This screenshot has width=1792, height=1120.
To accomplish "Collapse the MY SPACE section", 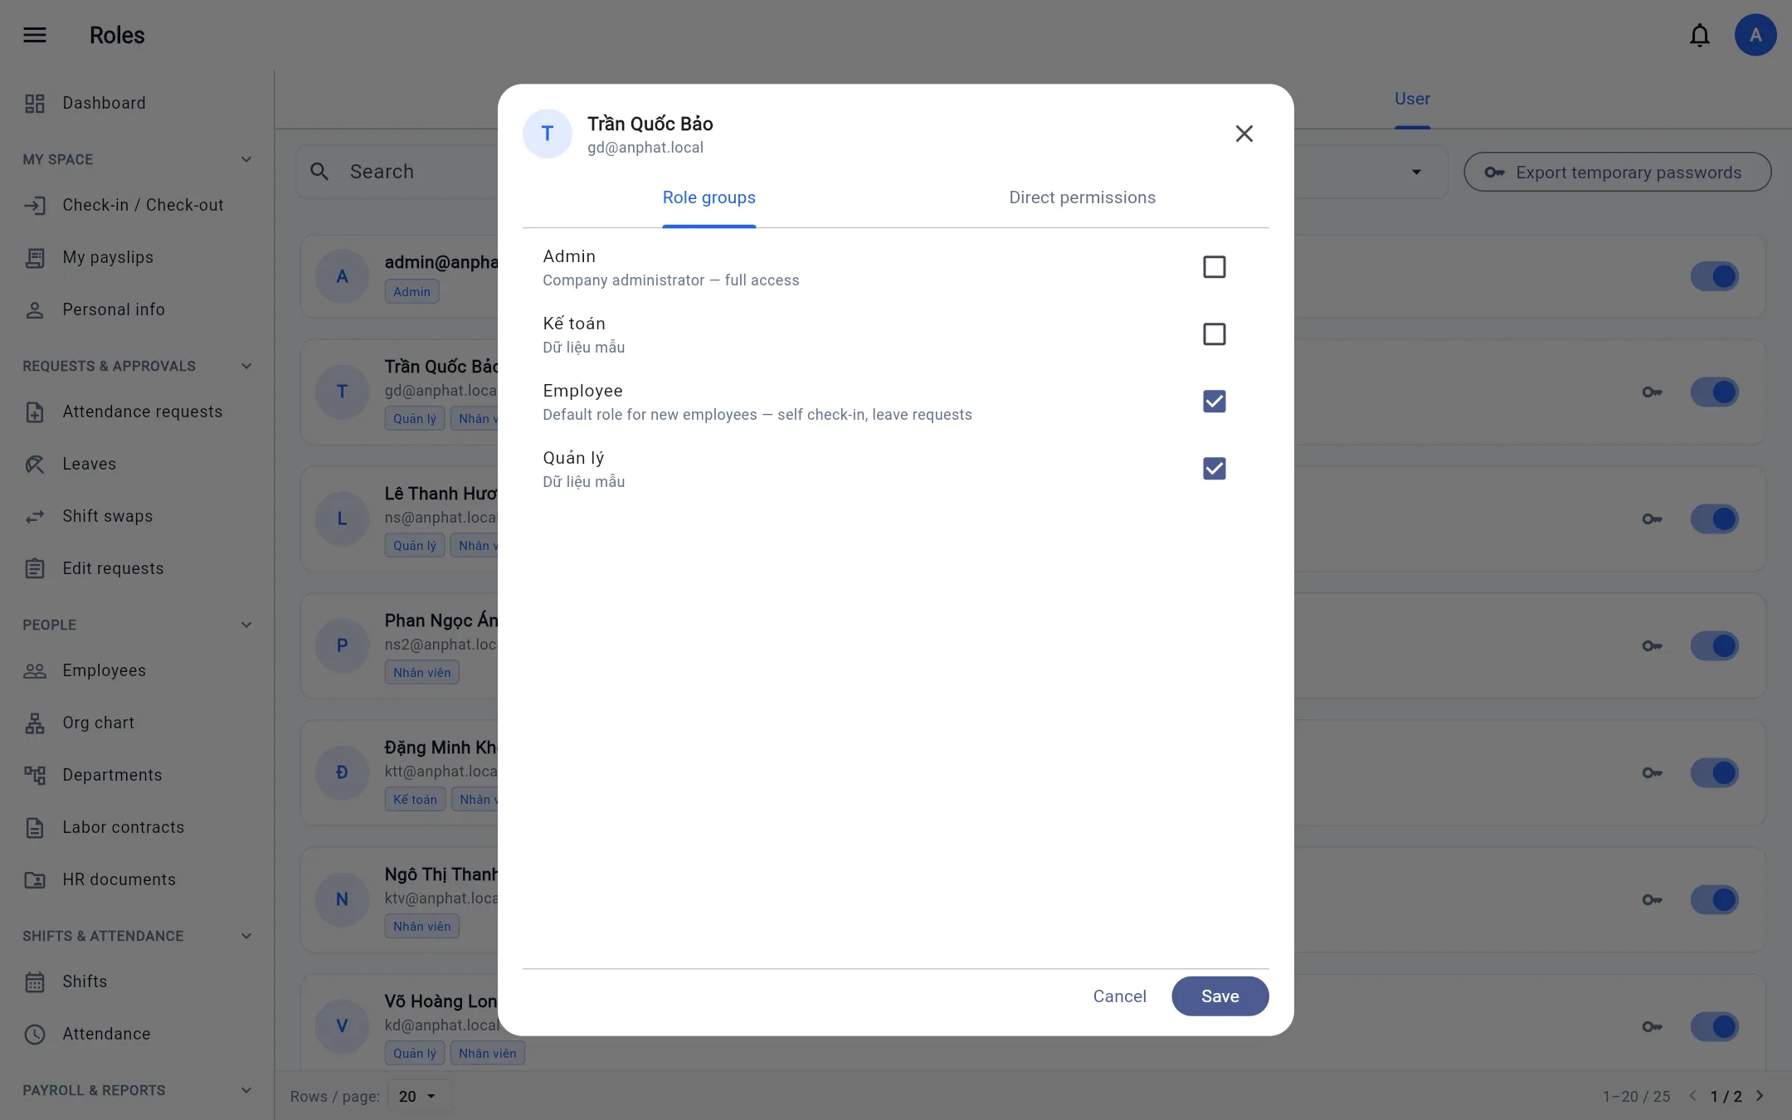I will tap(246, 159).
